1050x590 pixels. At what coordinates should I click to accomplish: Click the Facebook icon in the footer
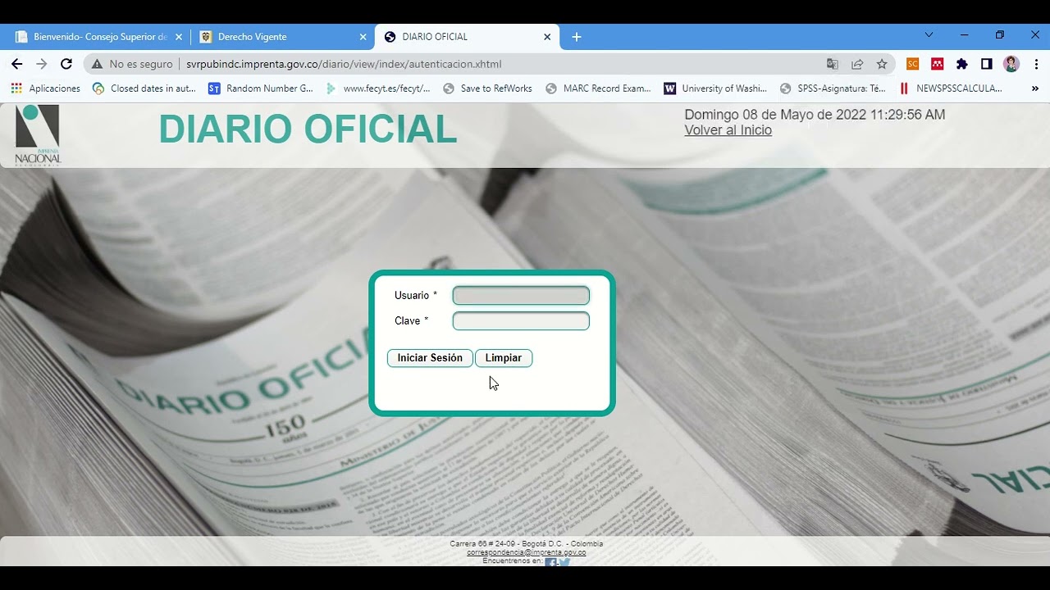pyautogui.click(x=552, y=562)
